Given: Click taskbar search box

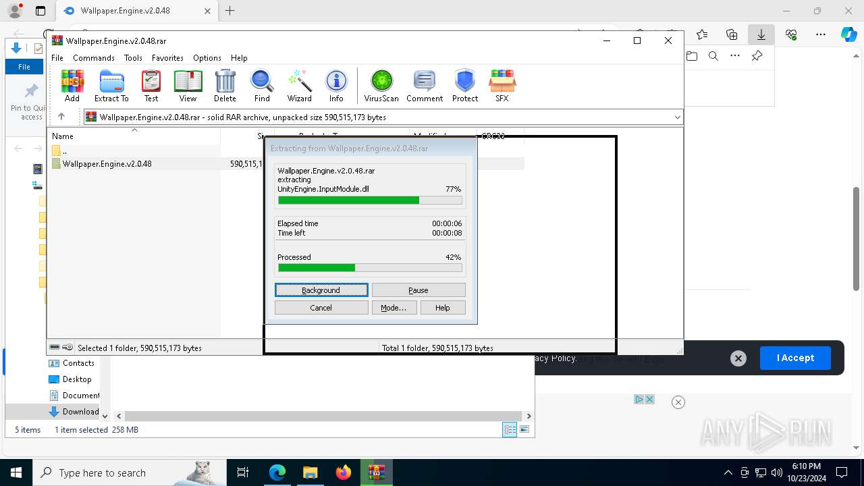Looking at the screenshot, I should [x=128, y=473].
